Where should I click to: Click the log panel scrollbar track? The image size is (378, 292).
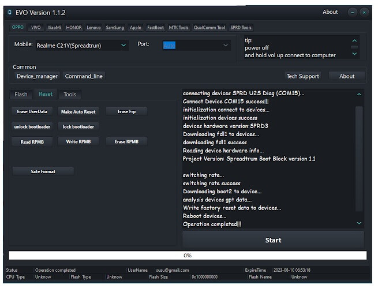(x=359, y=159)
